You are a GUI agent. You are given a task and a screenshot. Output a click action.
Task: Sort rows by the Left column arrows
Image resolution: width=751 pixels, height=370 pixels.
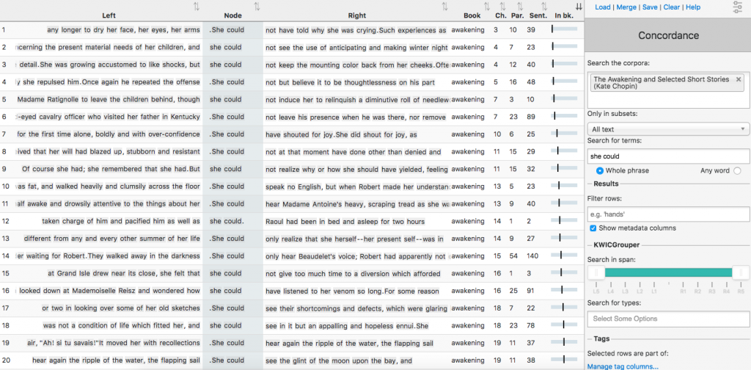coord(196,7)
